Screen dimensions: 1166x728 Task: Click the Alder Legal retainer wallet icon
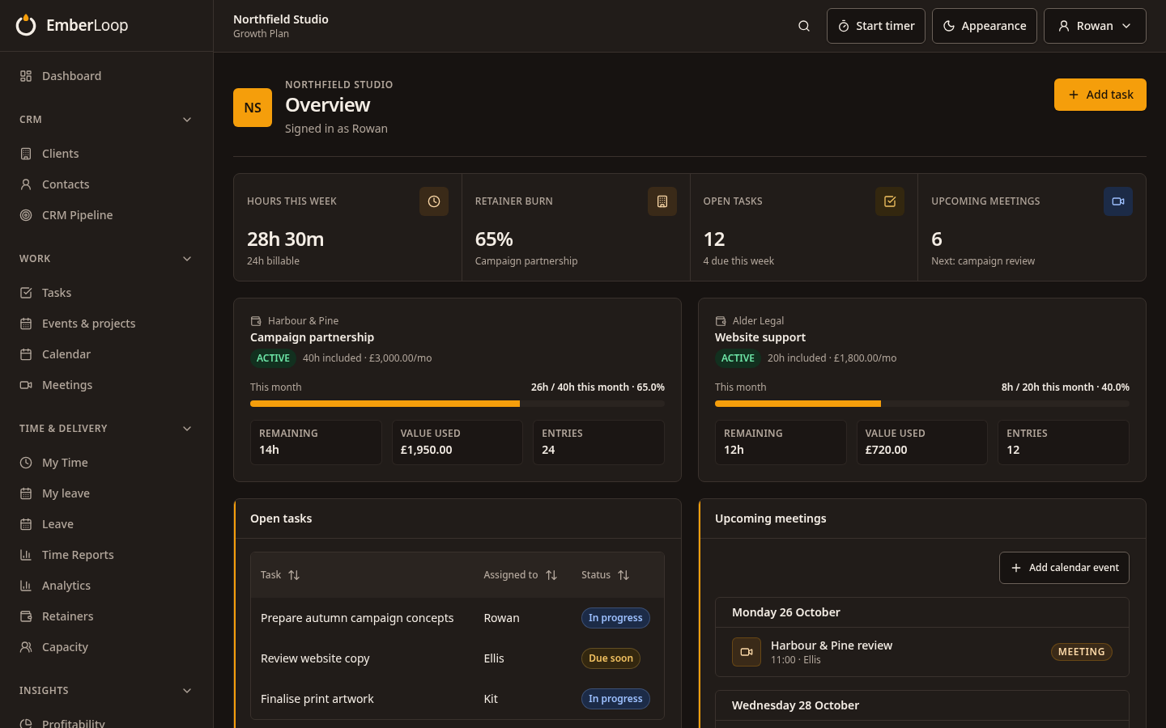721,321
